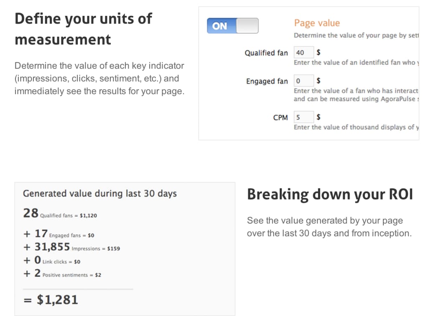Screen dimensions: 428x316
Task: Click the Engaged fan value input field
Action: click(x=303, y=81)
